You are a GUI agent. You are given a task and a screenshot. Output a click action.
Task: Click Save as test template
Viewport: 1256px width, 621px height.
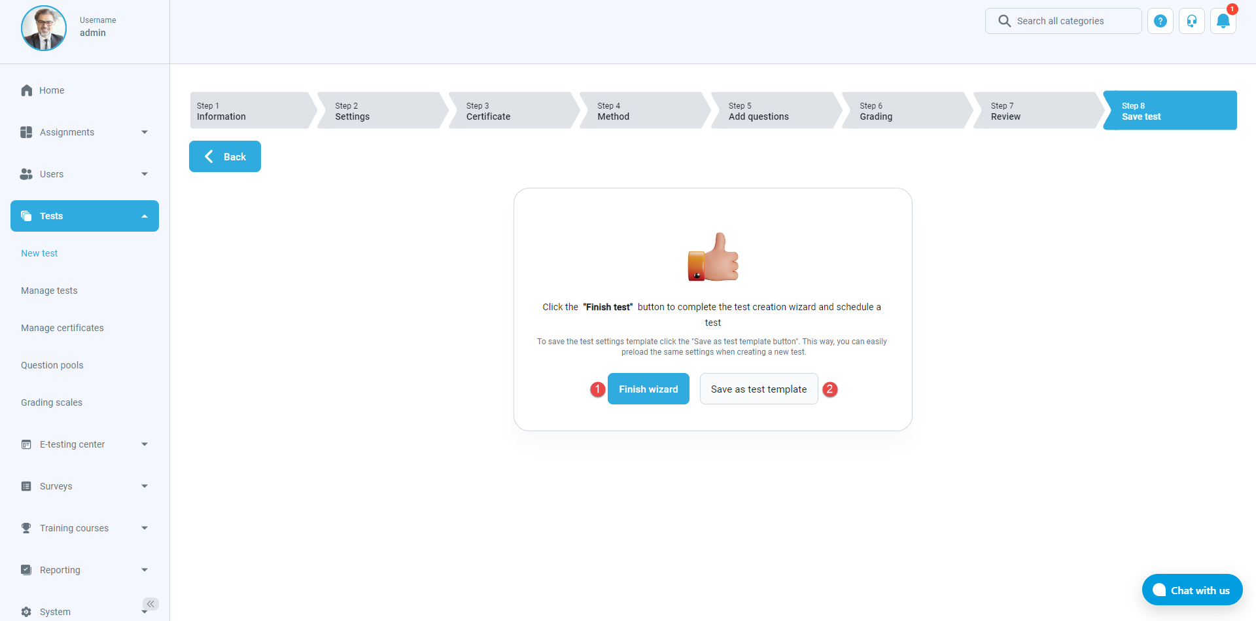(x=758, y=389)
